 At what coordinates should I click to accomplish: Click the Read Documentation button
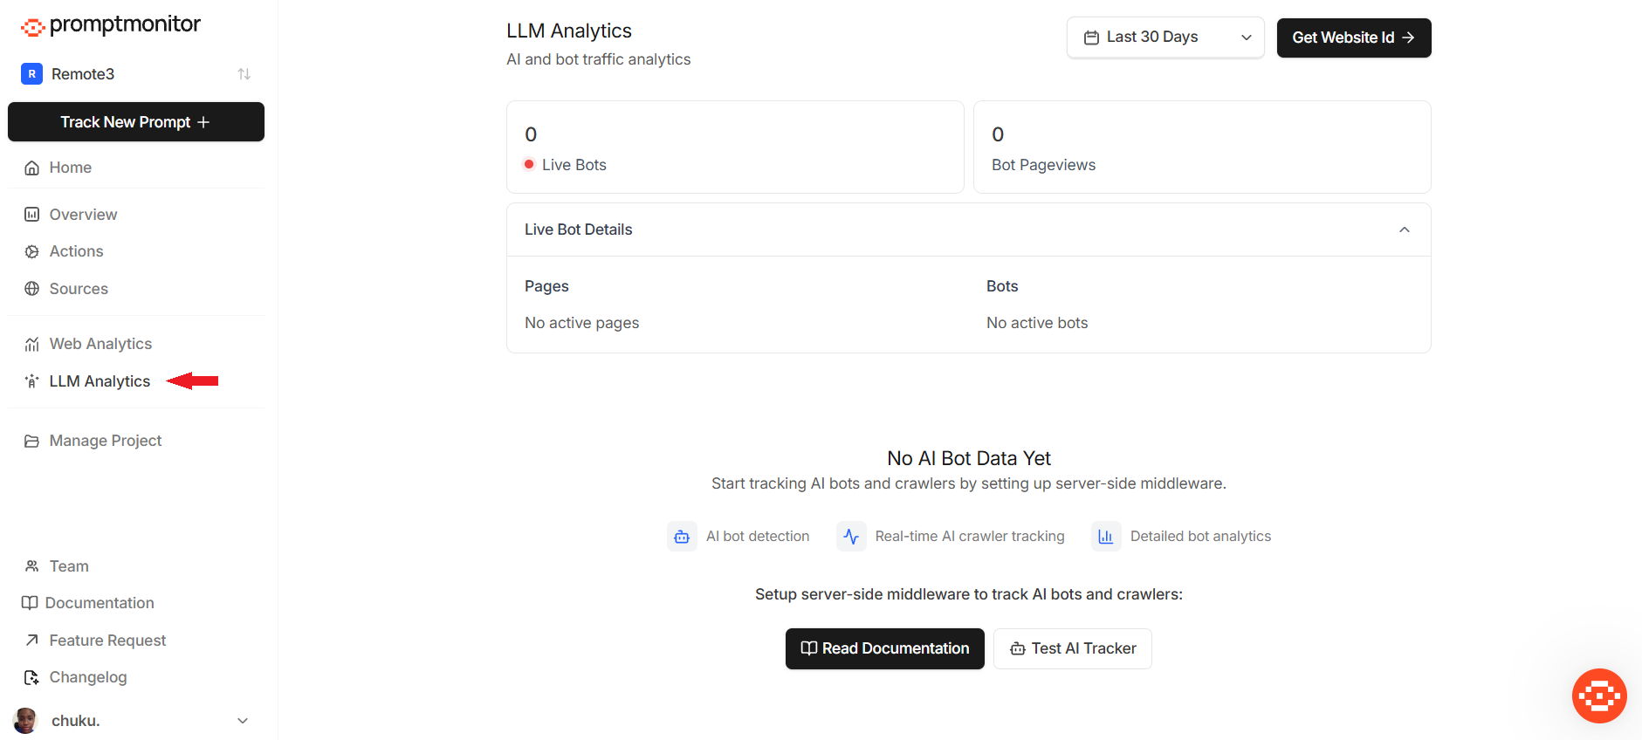click(x=885, y=648)
